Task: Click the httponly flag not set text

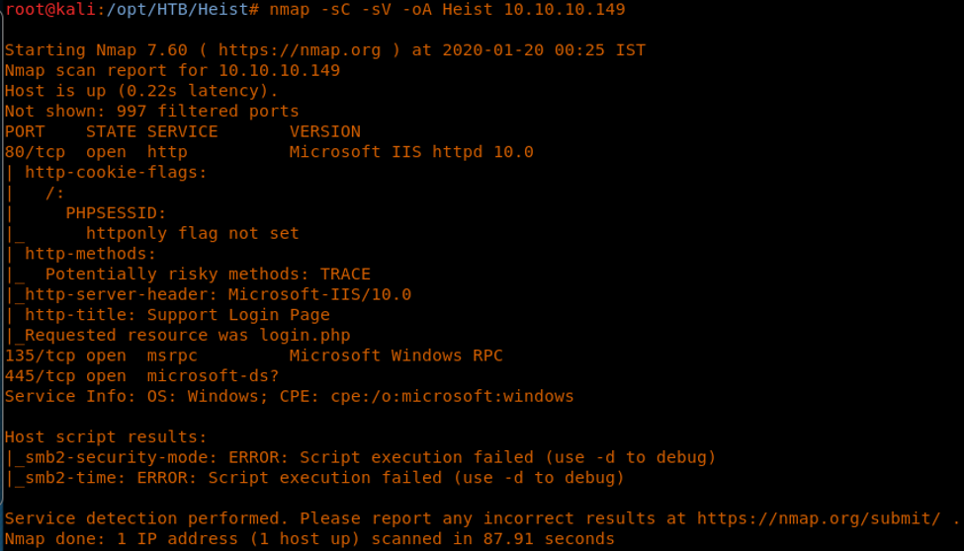Action: tap(193, 234)
